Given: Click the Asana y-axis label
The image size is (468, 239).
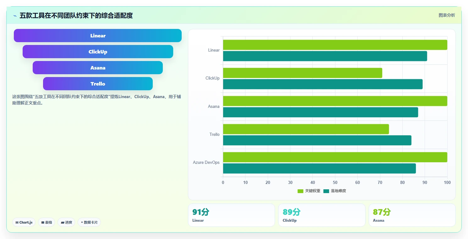Looking at the screenshot, I should point(214,107).
